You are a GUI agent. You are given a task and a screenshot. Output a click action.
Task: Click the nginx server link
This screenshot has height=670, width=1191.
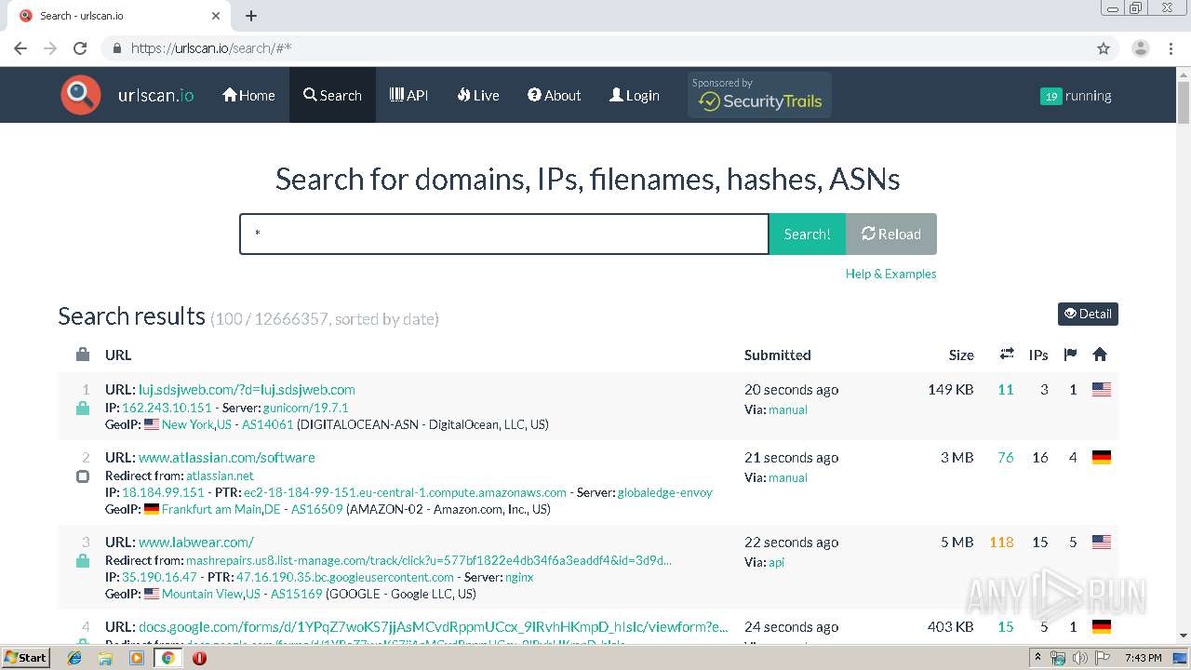519,576
